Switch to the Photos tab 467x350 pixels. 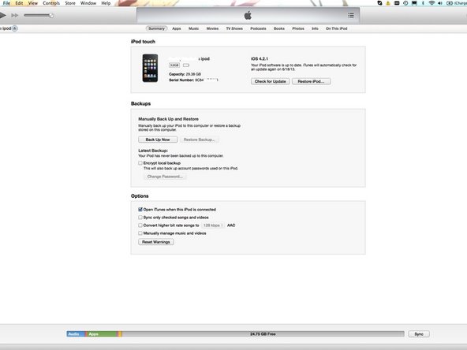[298, 28]
